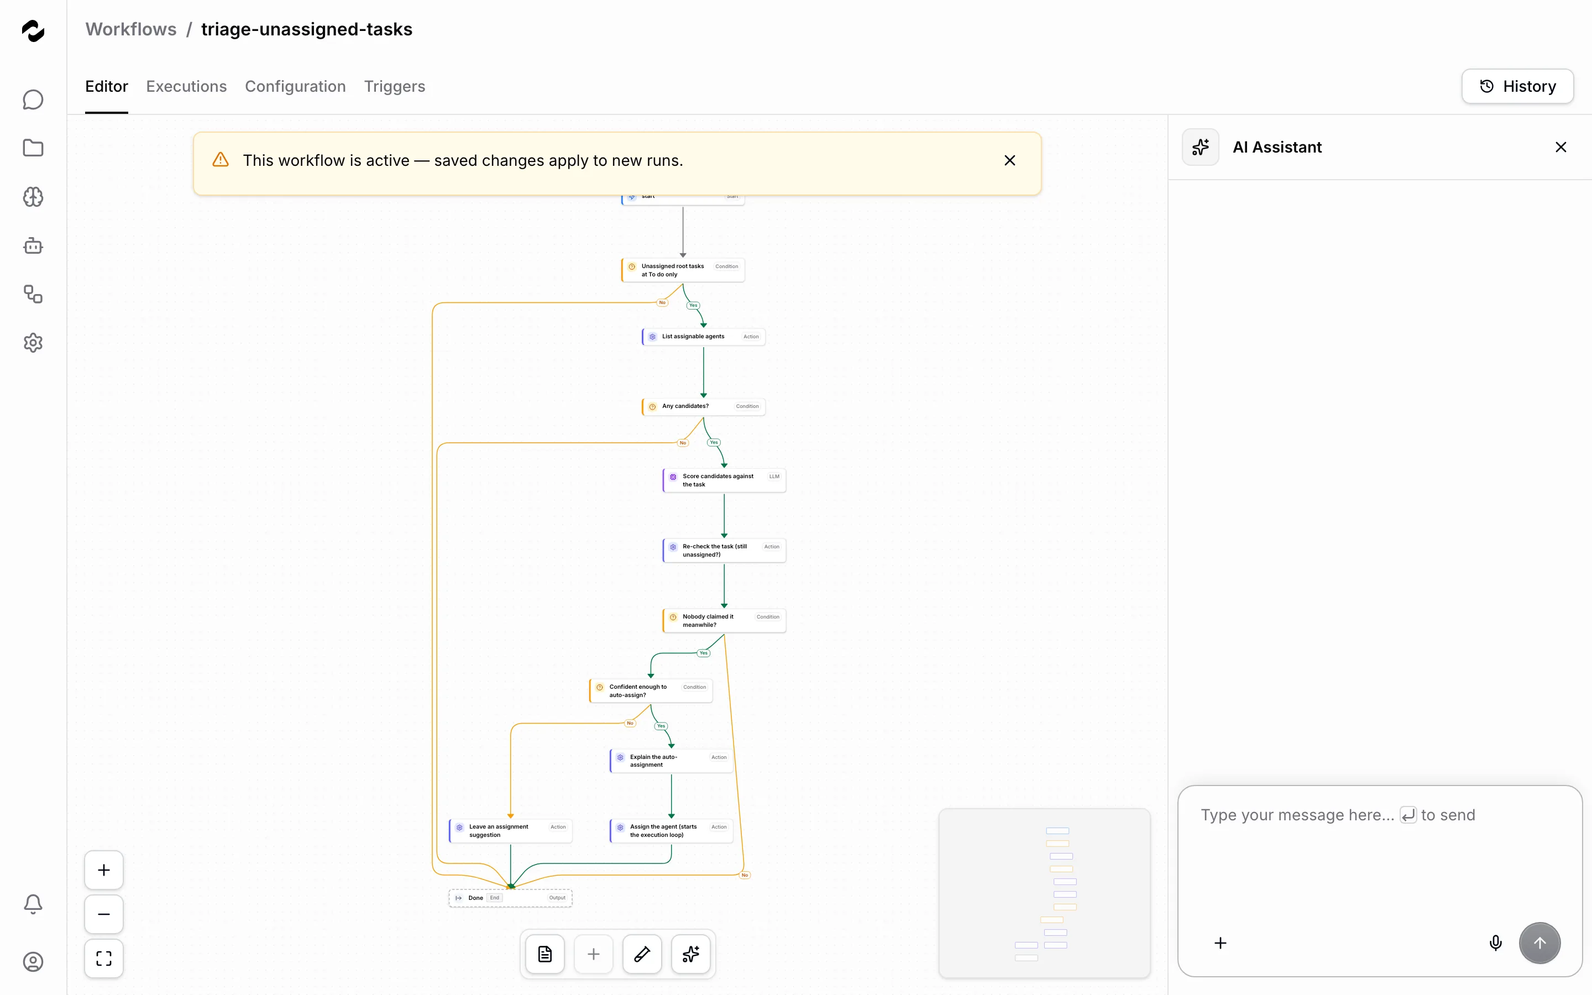This screenshot has width=1592, height=995.
Task: Open the settings gear sidebar icon
Action: click(33, 343)
